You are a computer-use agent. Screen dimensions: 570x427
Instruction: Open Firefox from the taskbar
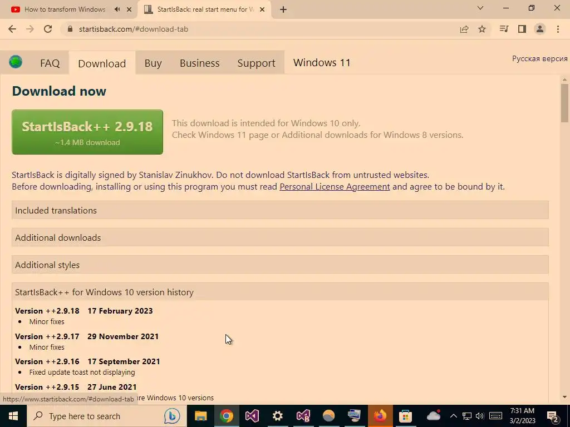[380, 416]
